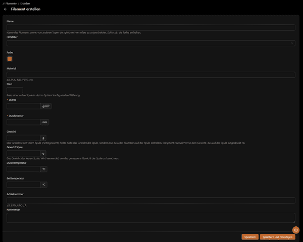Select the Preis input box
This screenshot has width=303, height=242.
click(x=15, y=90)
